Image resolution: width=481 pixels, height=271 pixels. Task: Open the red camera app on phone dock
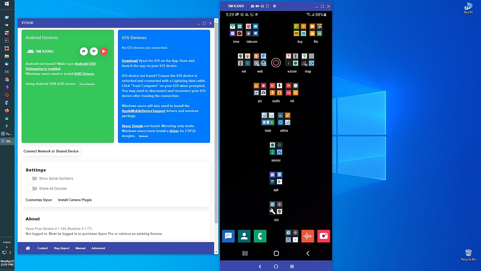324,236
